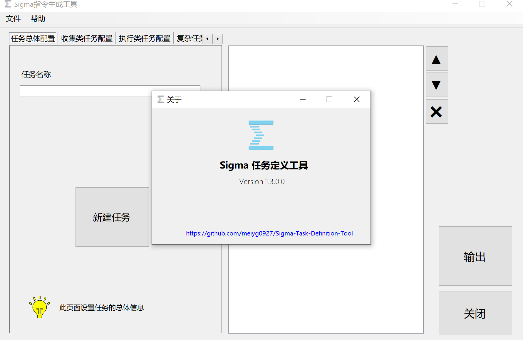Click the Sigma icon in main title bar
The width and height of the screenshot is (523, 340).
(8, 4)
